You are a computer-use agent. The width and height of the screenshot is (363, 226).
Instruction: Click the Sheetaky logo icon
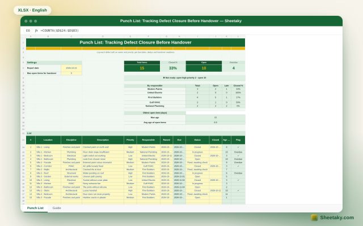click(314, 218)
